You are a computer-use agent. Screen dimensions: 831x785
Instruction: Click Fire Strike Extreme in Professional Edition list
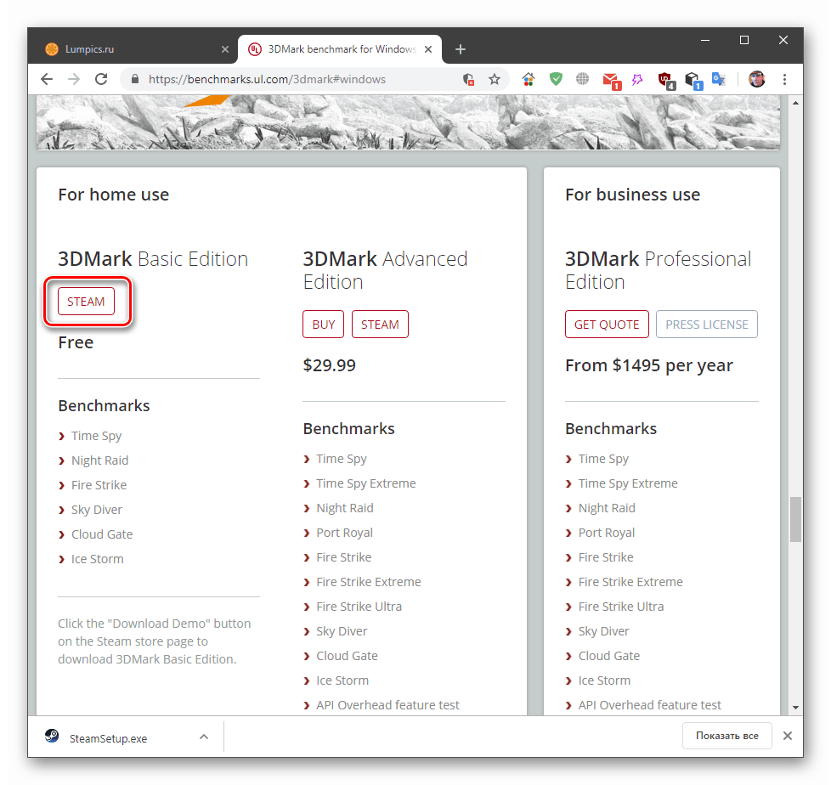[x=630, y=582]
